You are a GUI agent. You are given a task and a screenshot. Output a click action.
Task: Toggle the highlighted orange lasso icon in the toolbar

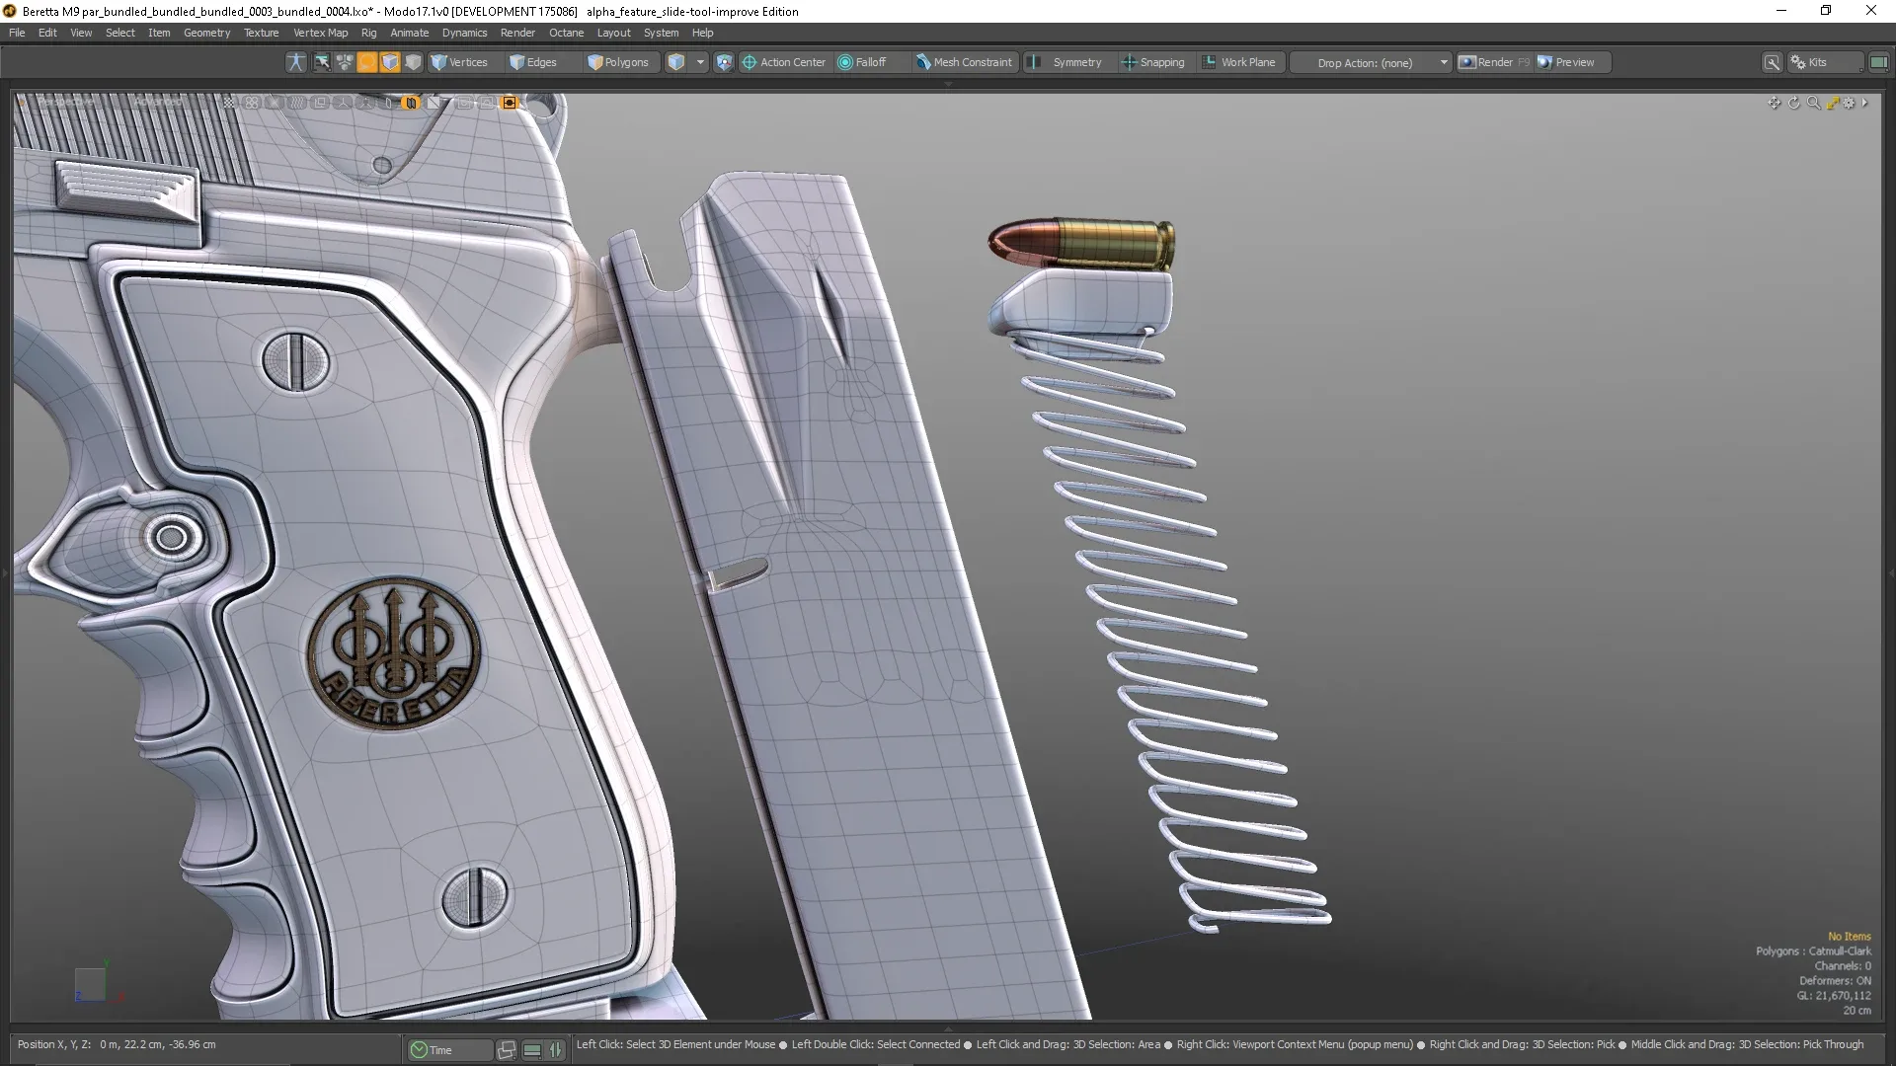(x=366, y=62)
